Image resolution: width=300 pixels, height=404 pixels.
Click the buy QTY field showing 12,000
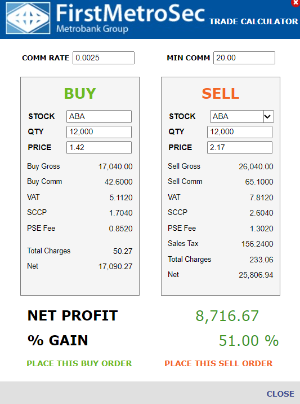pos(99,132)
